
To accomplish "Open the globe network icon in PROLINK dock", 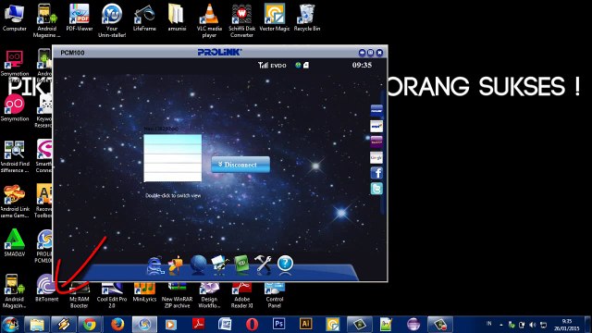I will (x=198, y=264).
